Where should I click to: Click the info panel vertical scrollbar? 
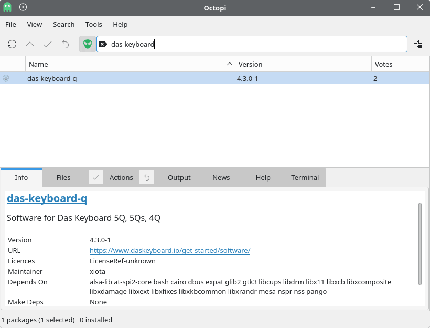420,244
